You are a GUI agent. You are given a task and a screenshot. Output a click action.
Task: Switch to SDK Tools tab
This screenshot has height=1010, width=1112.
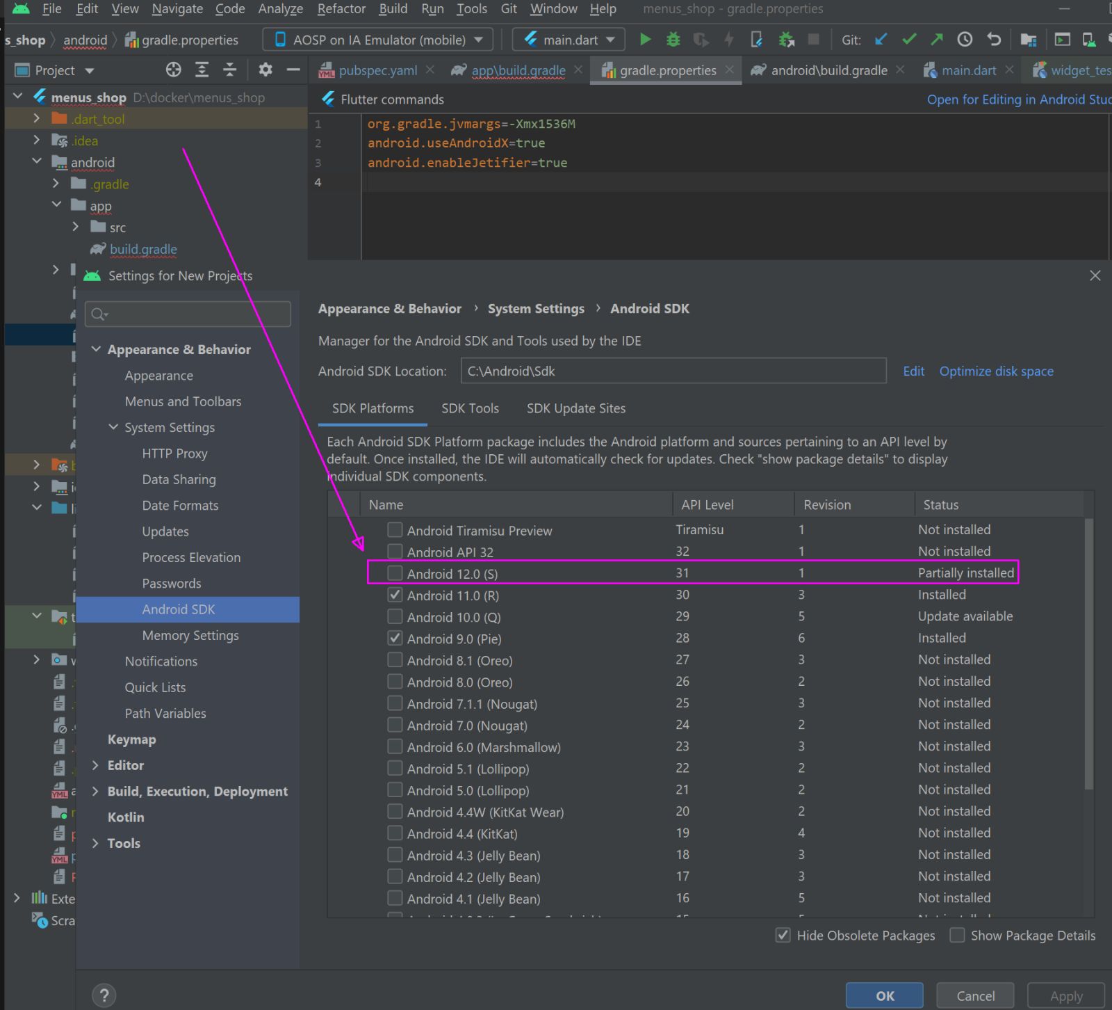tap(470, 408)
